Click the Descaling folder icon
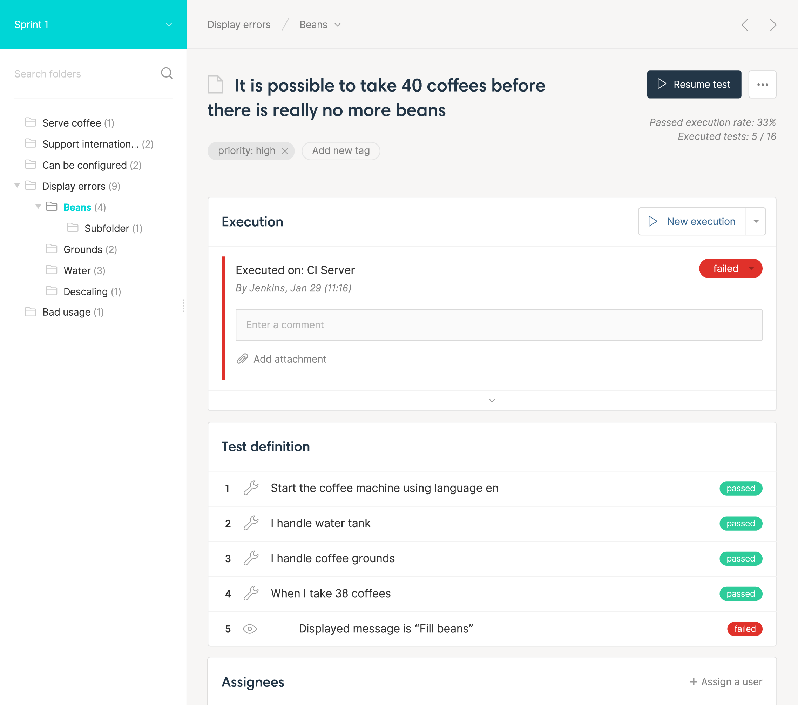The width and height of the screenshot is (798, 705). [52, 291]
